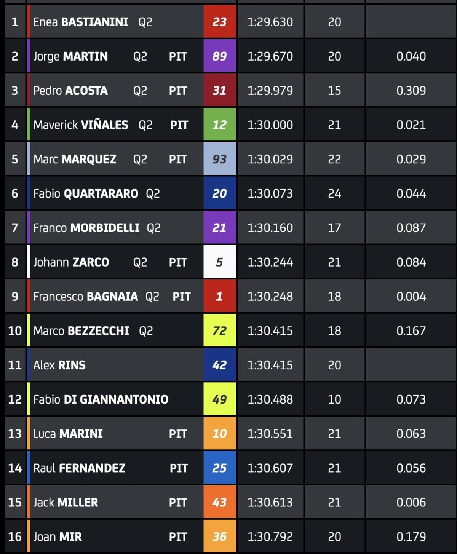Click Francesco Bagnaia's name
Screen dimensions: 457x554
click(85, 296)
